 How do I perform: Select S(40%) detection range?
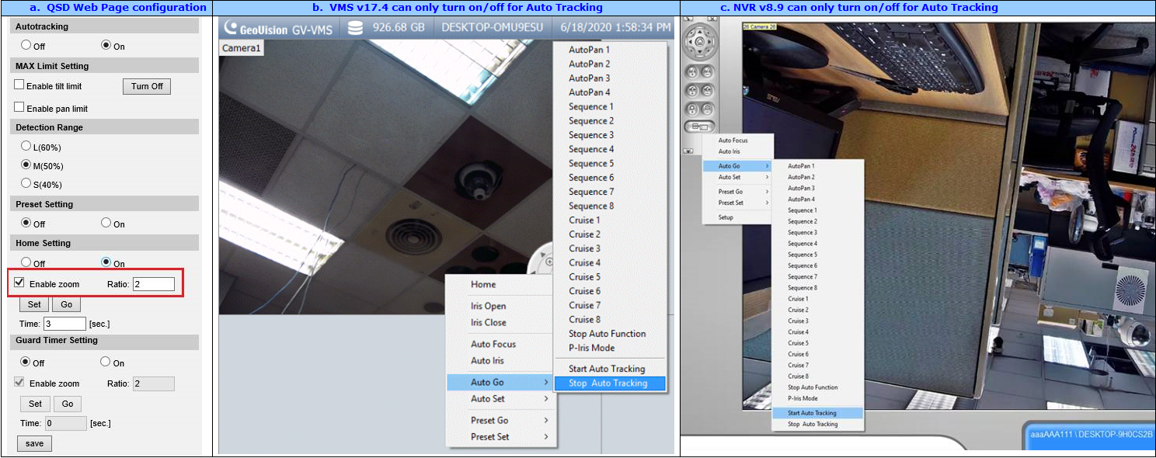pyautogui.click(x=26, y=183)
